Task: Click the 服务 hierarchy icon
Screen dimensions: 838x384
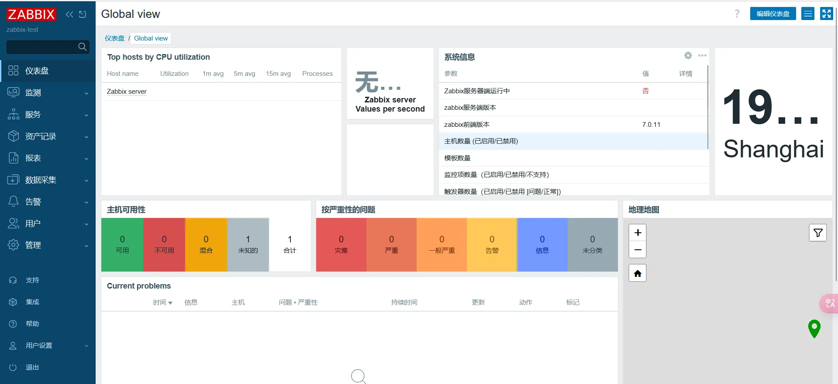Action: (x=14, y=114)
